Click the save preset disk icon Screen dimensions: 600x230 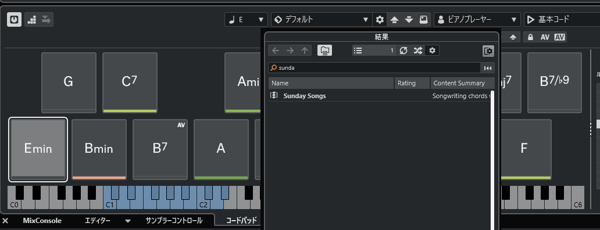click(424, 20)
